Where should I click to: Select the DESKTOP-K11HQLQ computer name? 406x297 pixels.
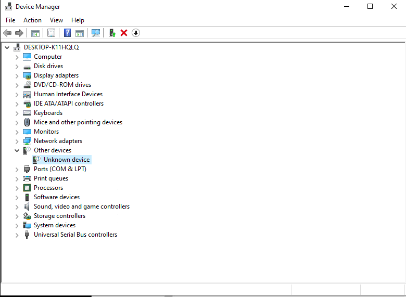tap(51, 47)
